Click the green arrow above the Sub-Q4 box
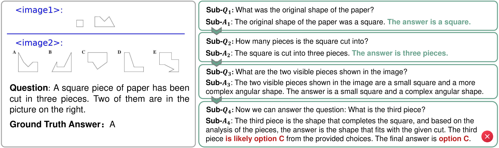The height and width of the screenshot is (148, 499). [216, 100]
